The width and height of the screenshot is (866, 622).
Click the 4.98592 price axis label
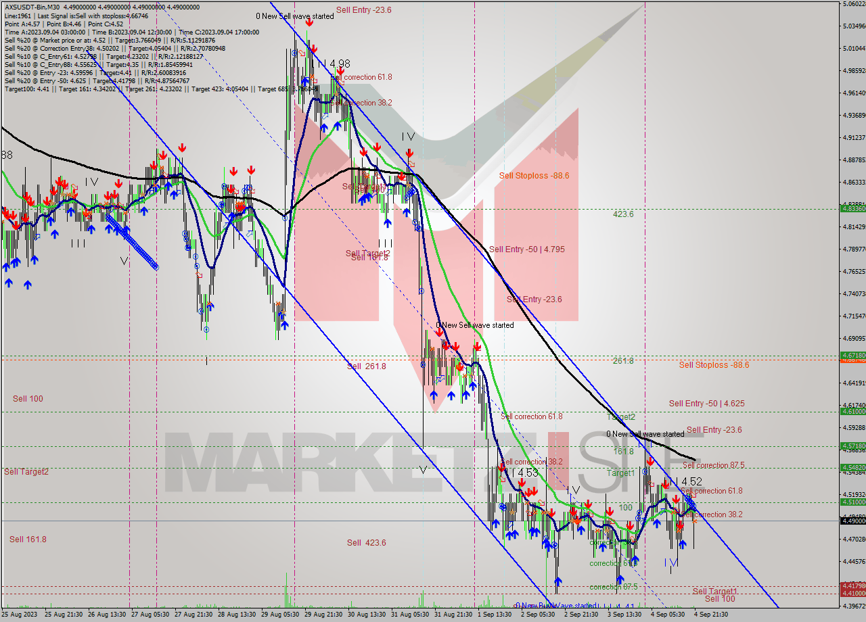coord(854,70)
